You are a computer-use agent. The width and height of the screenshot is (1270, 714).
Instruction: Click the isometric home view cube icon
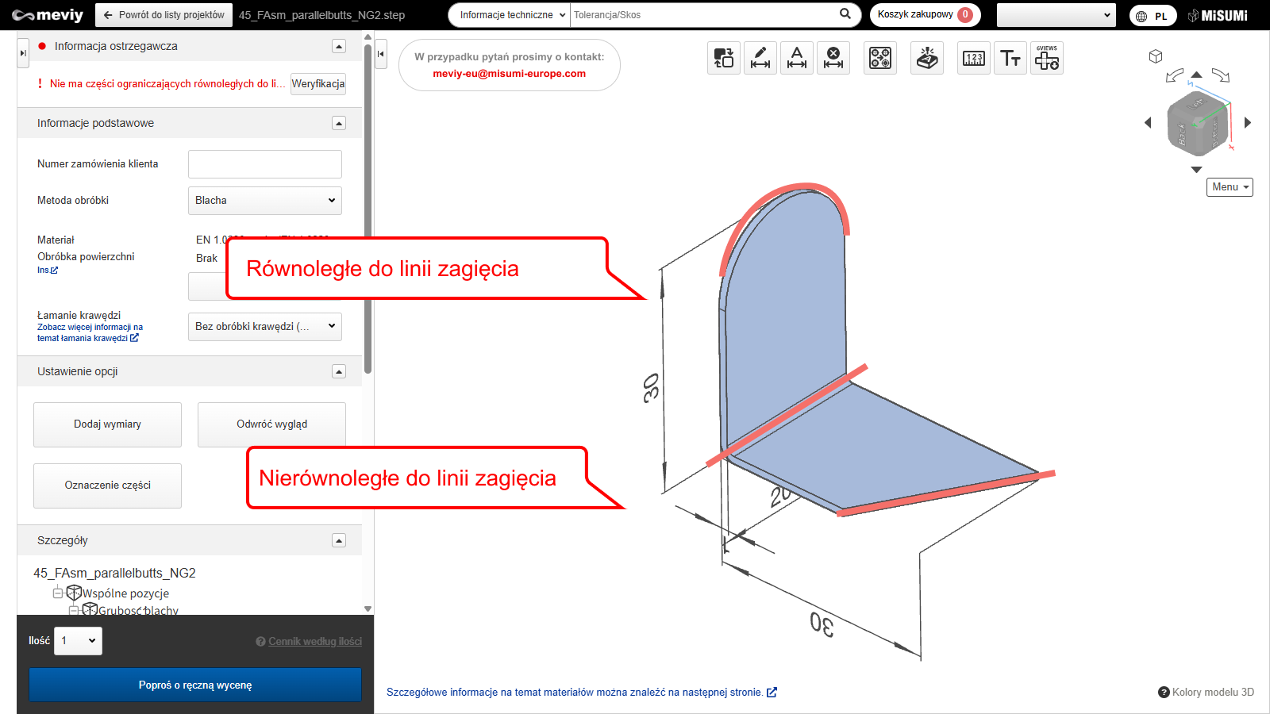(x=1156, y=56)
